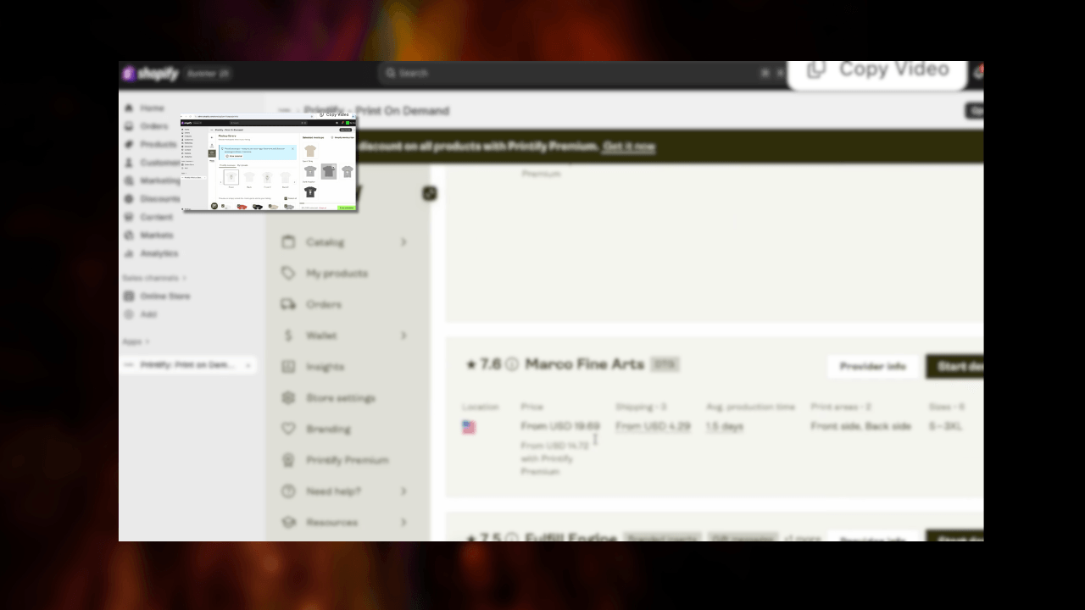Click the Get it now link
The image size is (1085, 610).
point(629,147)
